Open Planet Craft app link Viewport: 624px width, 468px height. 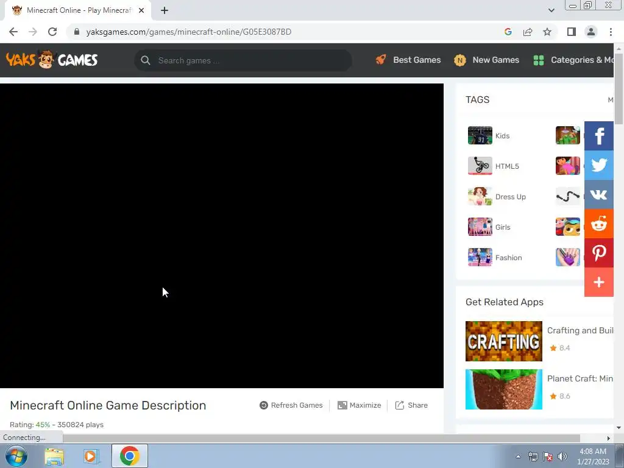pos(580,378)
